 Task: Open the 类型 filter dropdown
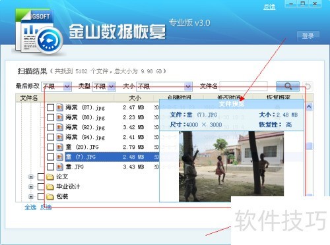tap(104, 86)
